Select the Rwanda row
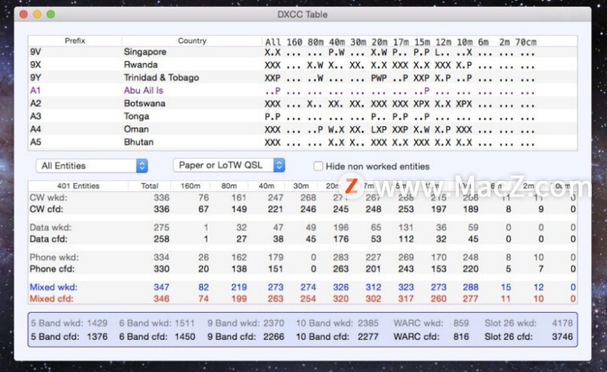Viewport: 607px width, 372px height. pyautogui.click(x=303, y=64)
